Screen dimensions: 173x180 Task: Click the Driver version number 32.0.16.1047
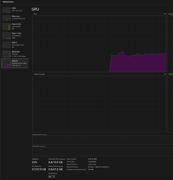pyautogui.click(x=92, y=159)
